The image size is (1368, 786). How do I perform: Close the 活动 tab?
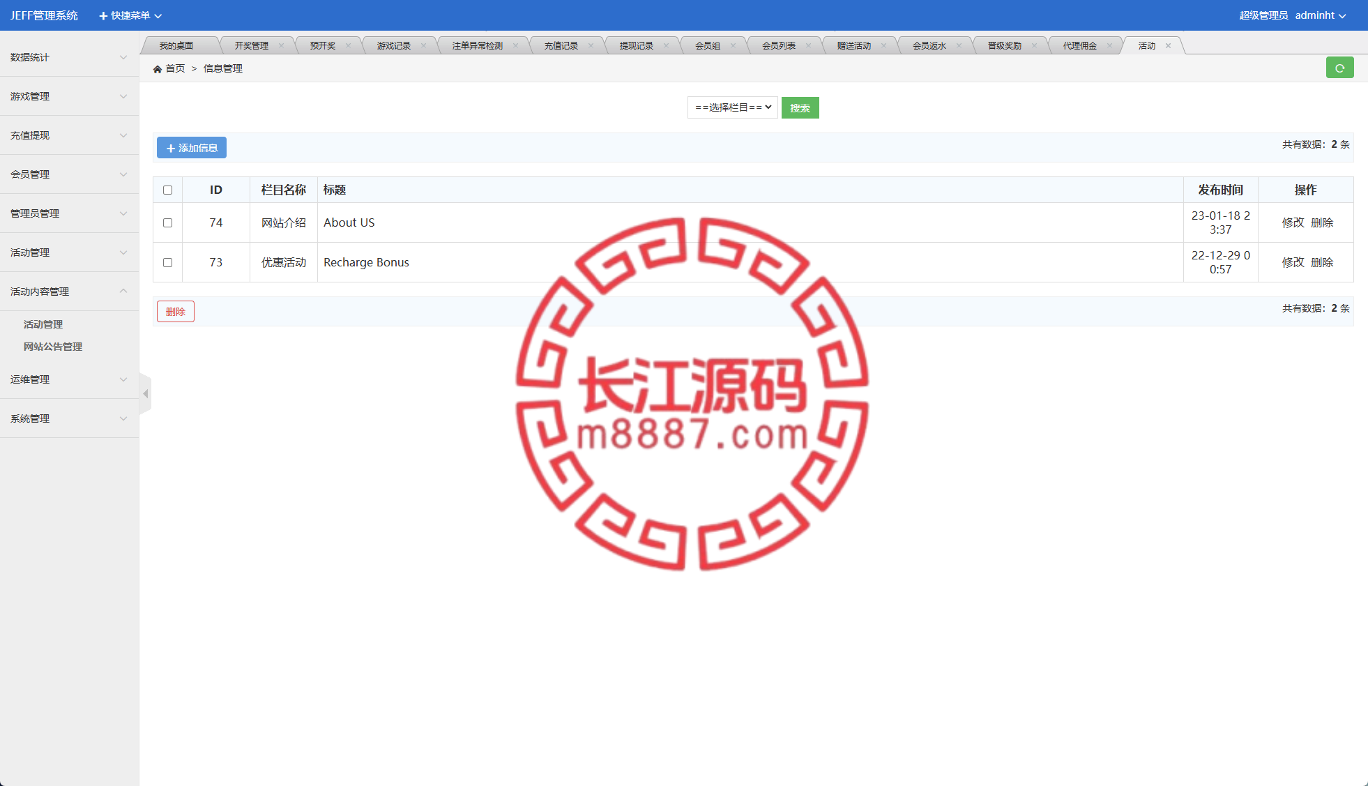[1168, 46]
